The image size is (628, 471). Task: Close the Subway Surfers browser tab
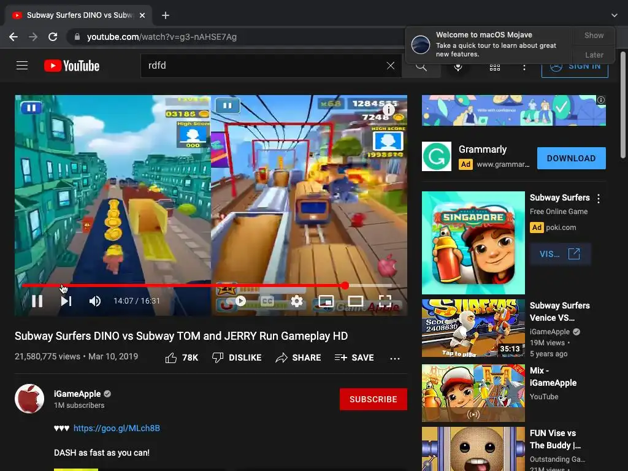pos(142,15)
